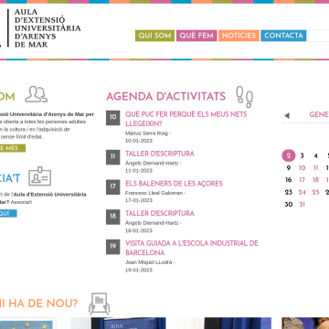Image resolution: width=329 pixels, height=329 pixels.
Task: Click the footprints icon next to Agenda d'Activitats
Action: (245, 97)
